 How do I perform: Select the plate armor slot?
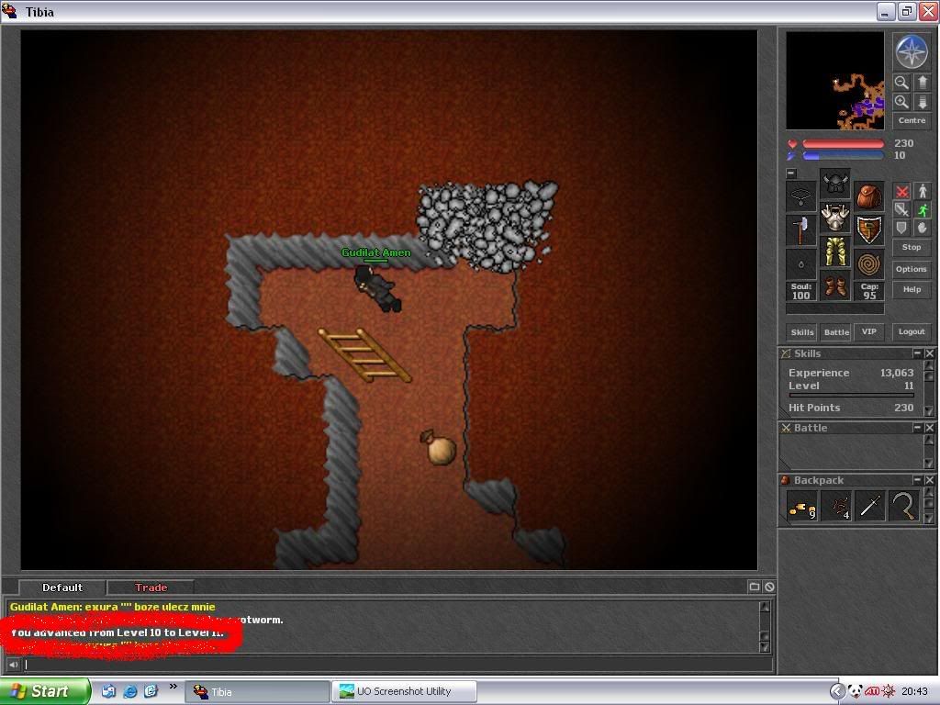point(835,217)
